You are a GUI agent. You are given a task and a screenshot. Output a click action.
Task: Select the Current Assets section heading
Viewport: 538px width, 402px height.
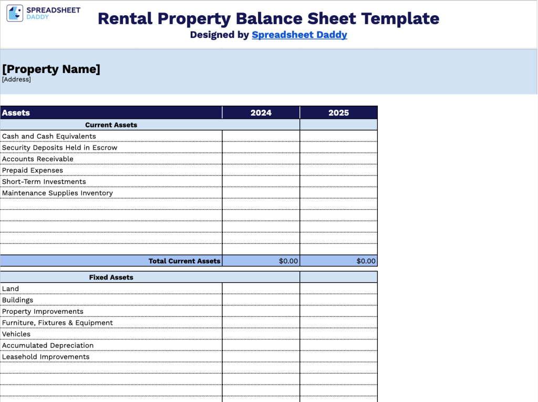tap(111, 125)
